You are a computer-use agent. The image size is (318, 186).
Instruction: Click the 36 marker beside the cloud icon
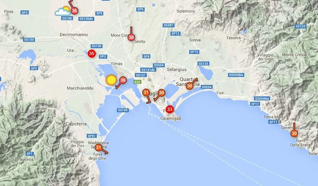[x=74, y=10]
